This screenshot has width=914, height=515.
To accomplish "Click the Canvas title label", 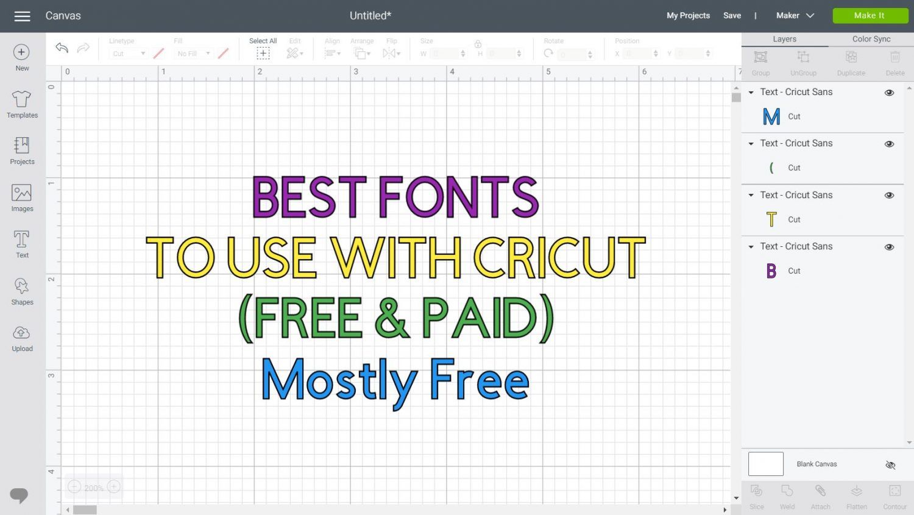I will point(63,16).
